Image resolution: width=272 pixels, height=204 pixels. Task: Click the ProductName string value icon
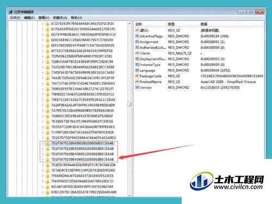tap(137, 82)
